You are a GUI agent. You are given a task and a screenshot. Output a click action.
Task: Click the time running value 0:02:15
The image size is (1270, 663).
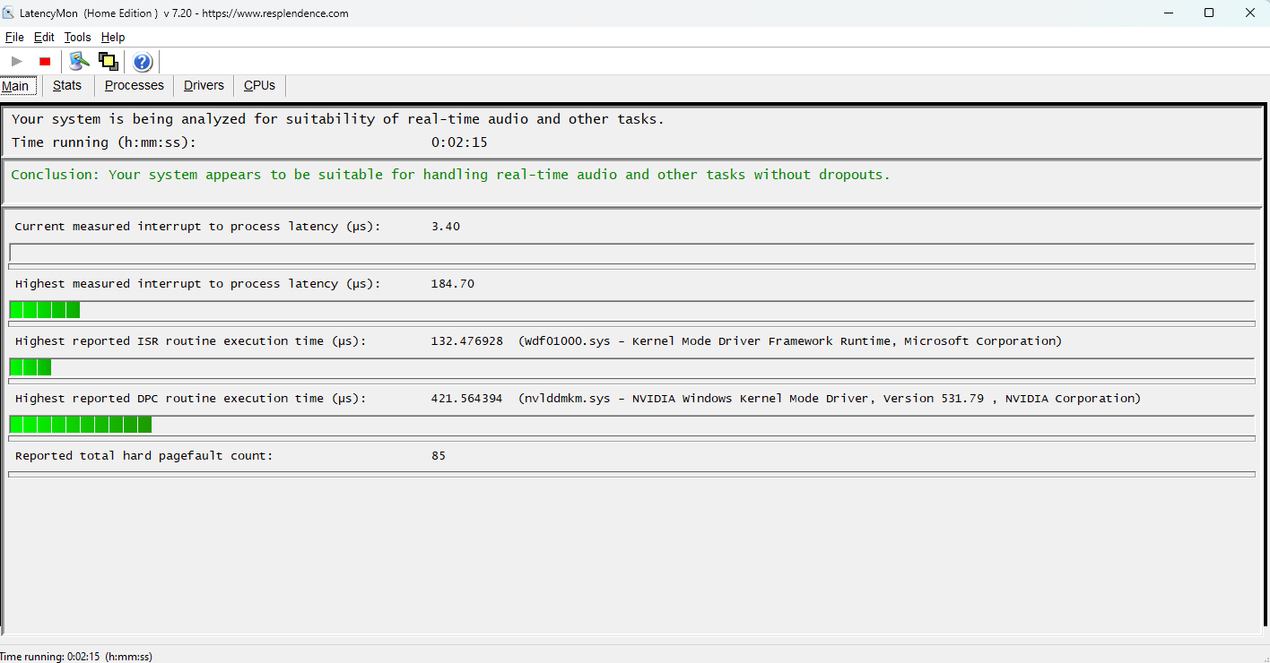pos(459,142)
